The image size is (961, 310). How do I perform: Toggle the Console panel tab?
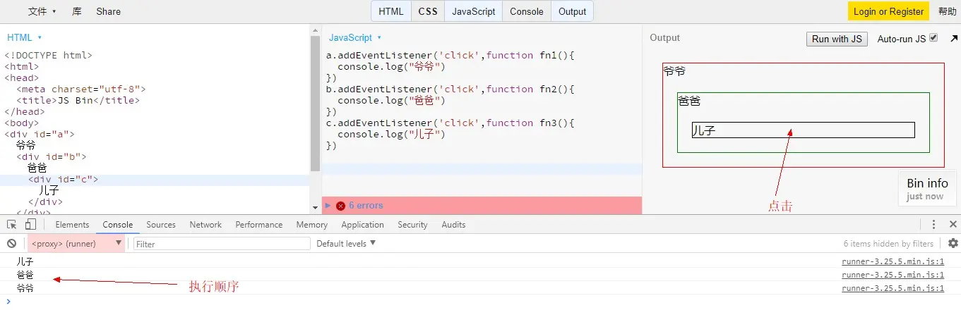click(x=527, y=11)
